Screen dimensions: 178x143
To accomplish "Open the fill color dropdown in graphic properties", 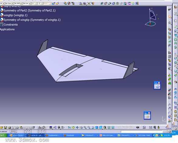I will point(3,4).
